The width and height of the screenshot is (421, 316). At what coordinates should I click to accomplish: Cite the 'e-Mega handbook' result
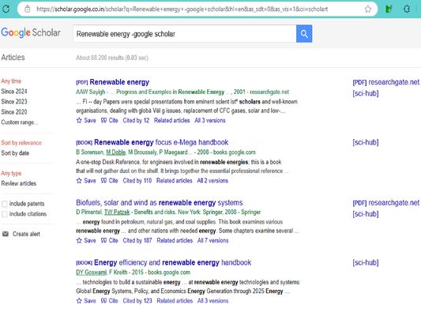coord(110,180)
